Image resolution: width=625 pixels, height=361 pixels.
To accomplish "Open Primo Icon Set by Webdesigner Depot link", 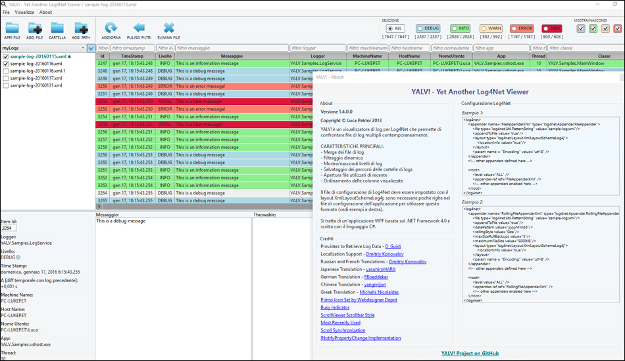I will click(x=359, y=300).
